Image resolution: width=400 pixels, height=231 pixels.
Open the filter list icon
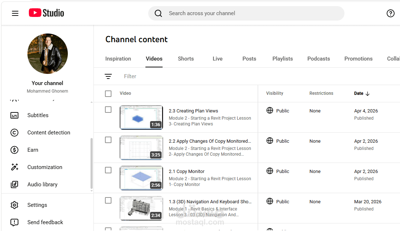108,76
